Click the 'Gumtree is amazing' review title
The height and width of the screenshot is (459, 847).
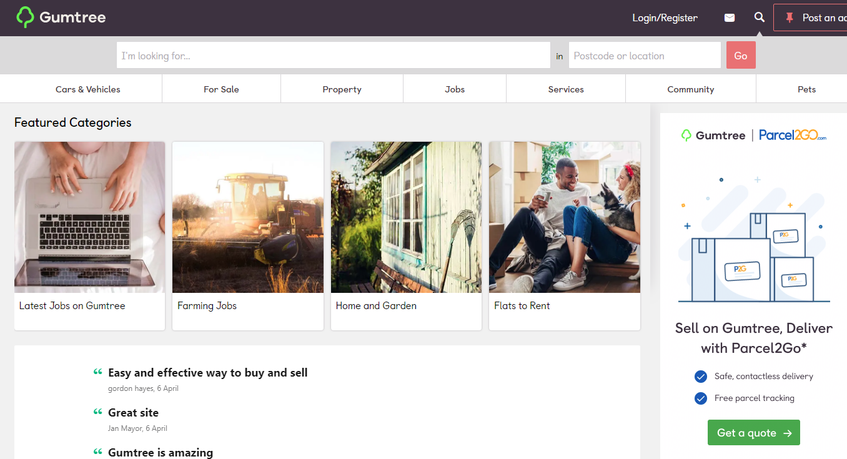161,453
